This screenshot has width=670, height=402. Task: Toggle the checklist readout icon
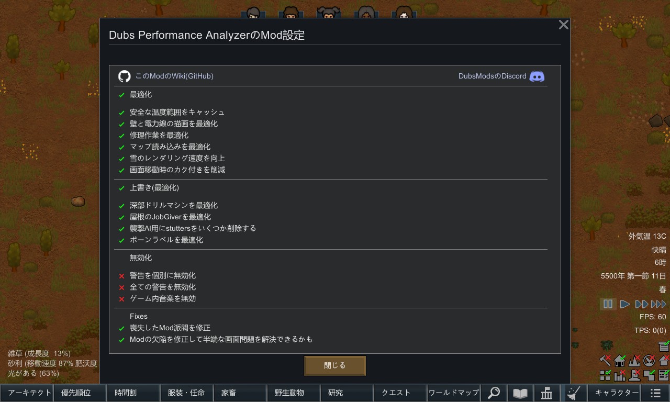click(x=664, y=375)
